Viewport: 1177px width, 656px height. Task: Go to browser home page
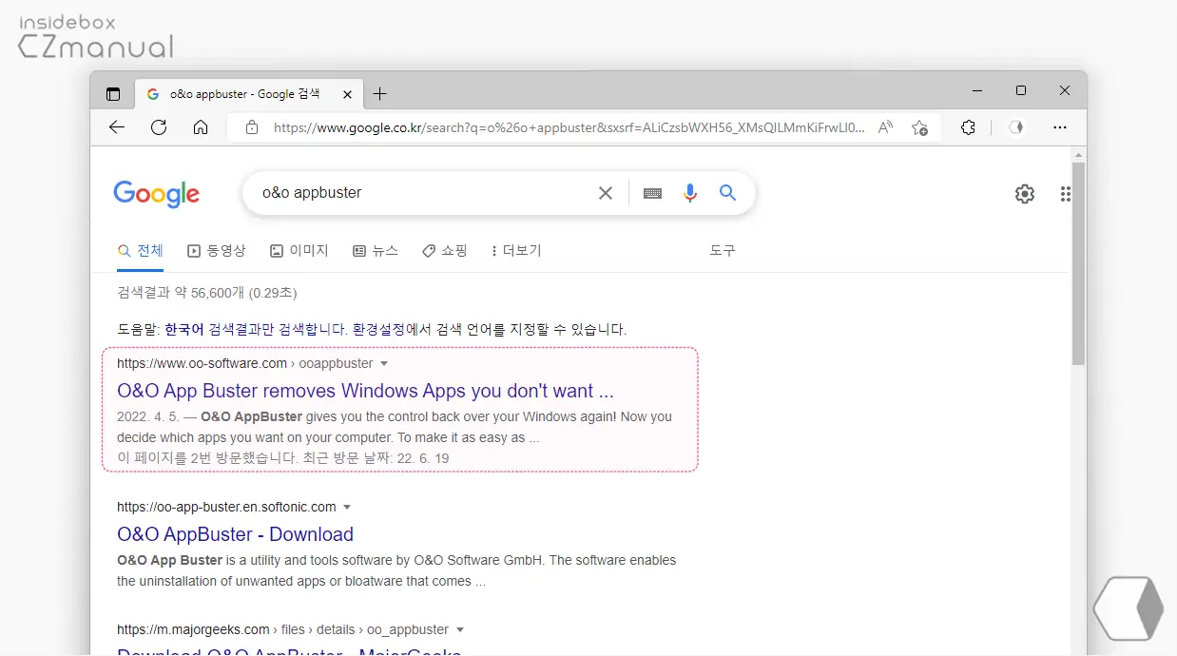pyautogui.click(x=201, y=127)
